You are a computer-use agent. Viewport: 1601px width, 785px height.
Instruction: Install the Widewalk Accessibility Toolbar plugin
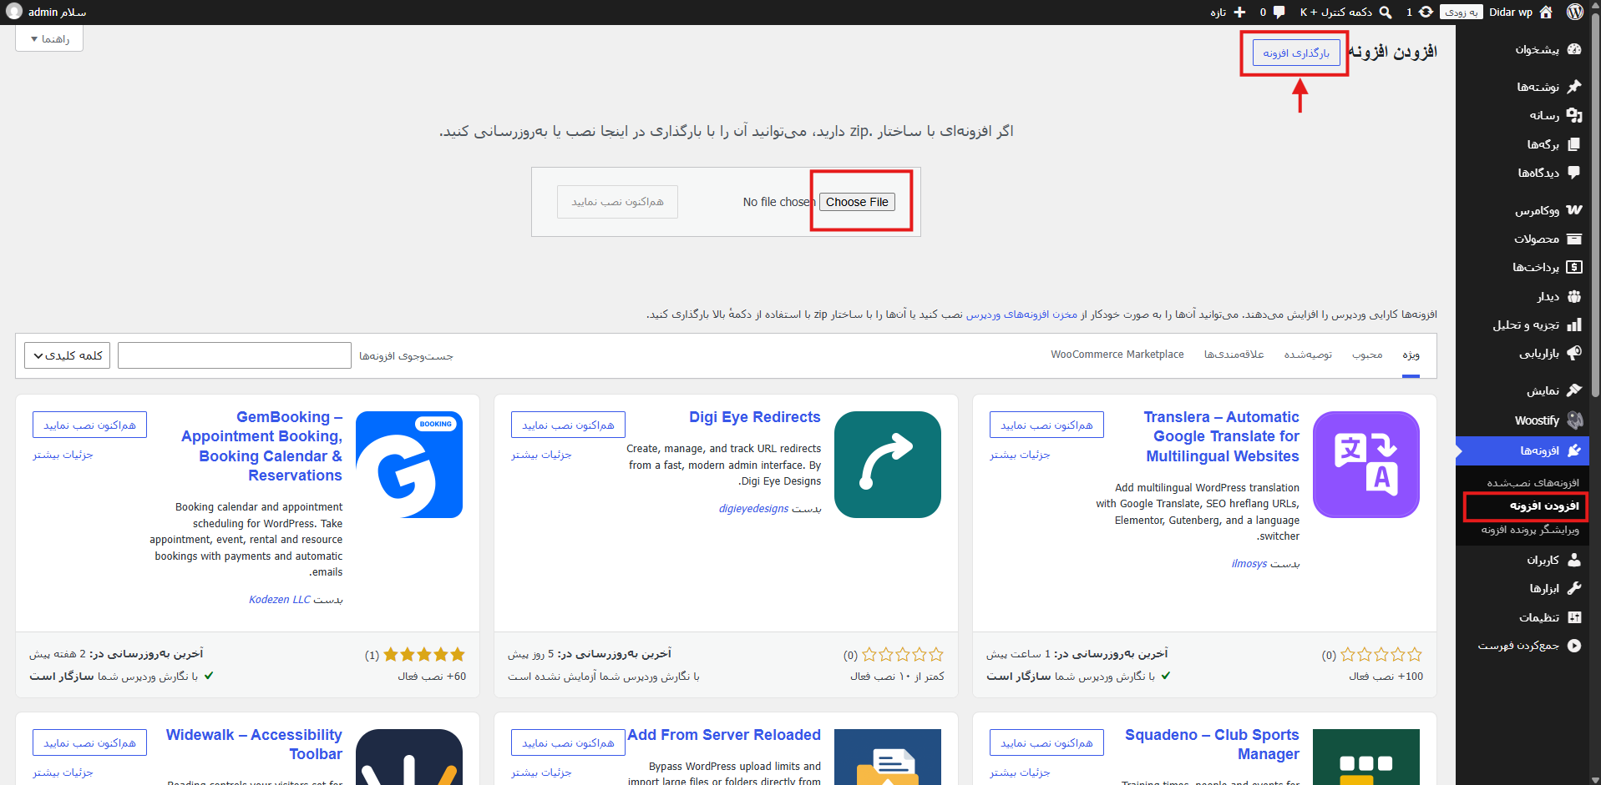click(x=89, y=742)
